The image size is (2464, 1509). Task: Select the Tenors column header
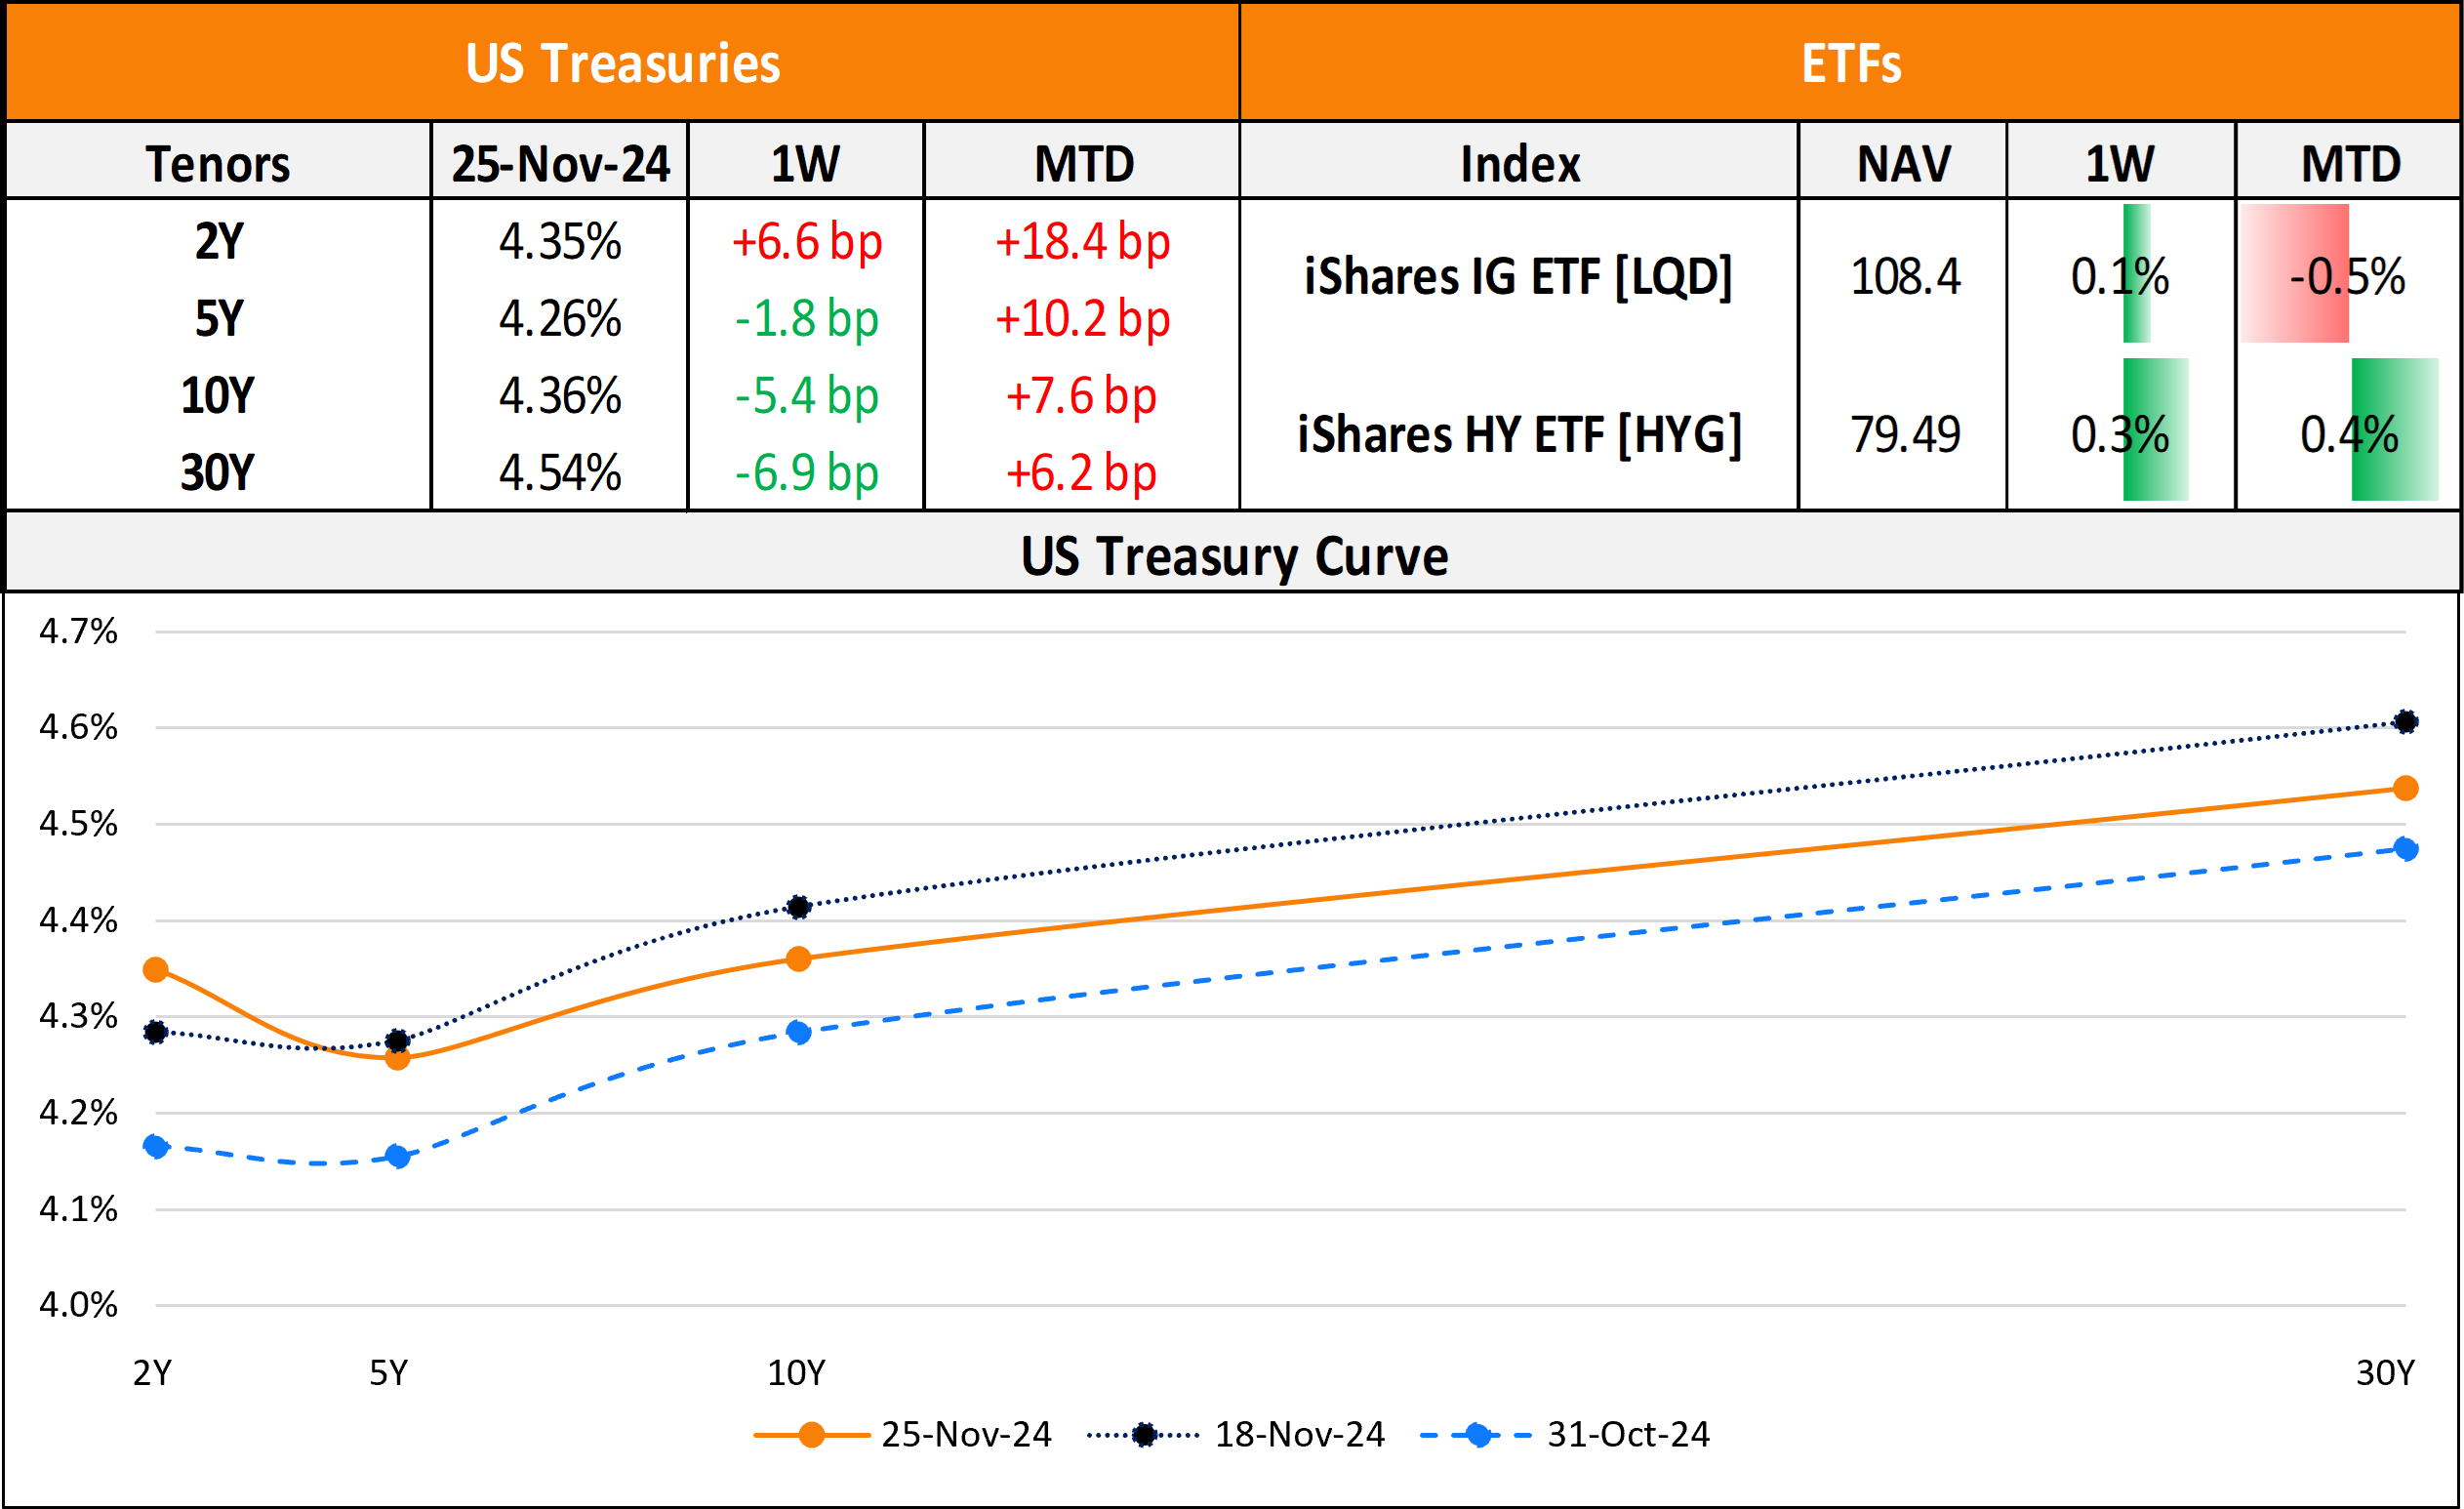pyautogui.click(x=218, y=163)
